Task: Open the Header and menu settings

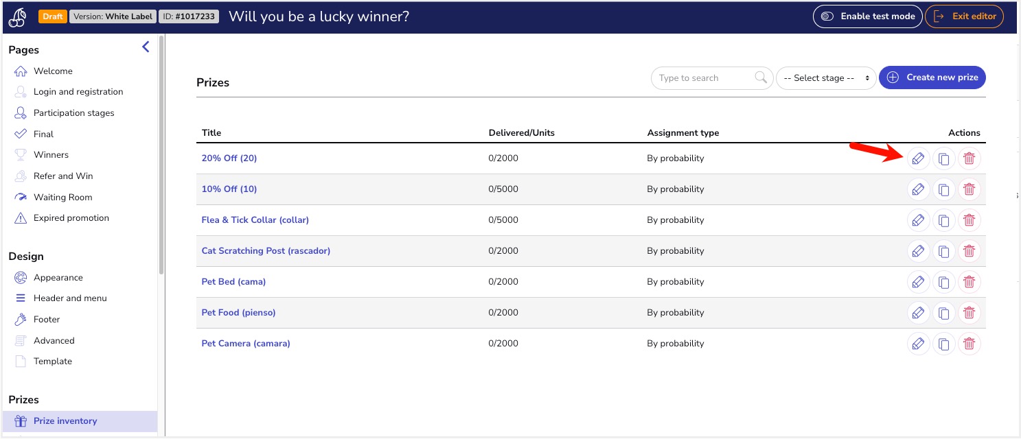Action: click(x=70, y=298)
